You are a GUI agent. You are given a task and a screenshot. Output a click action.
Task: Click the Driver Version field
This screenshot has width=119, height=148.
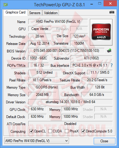click(71, 102)
